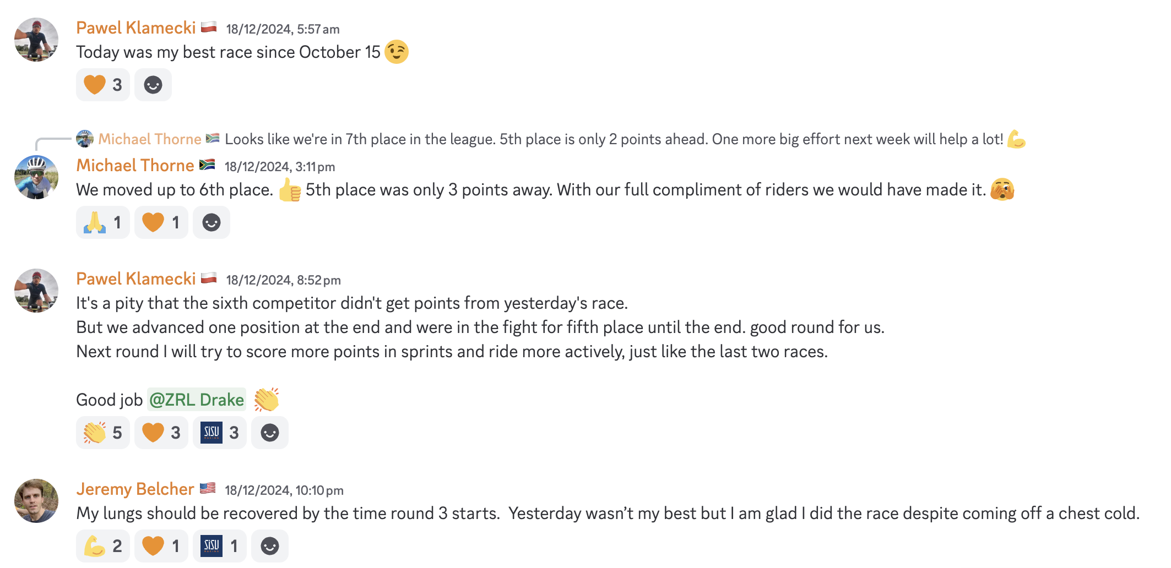Add reaction on Pawel's best race message
1171x568 pixels.
153,85
